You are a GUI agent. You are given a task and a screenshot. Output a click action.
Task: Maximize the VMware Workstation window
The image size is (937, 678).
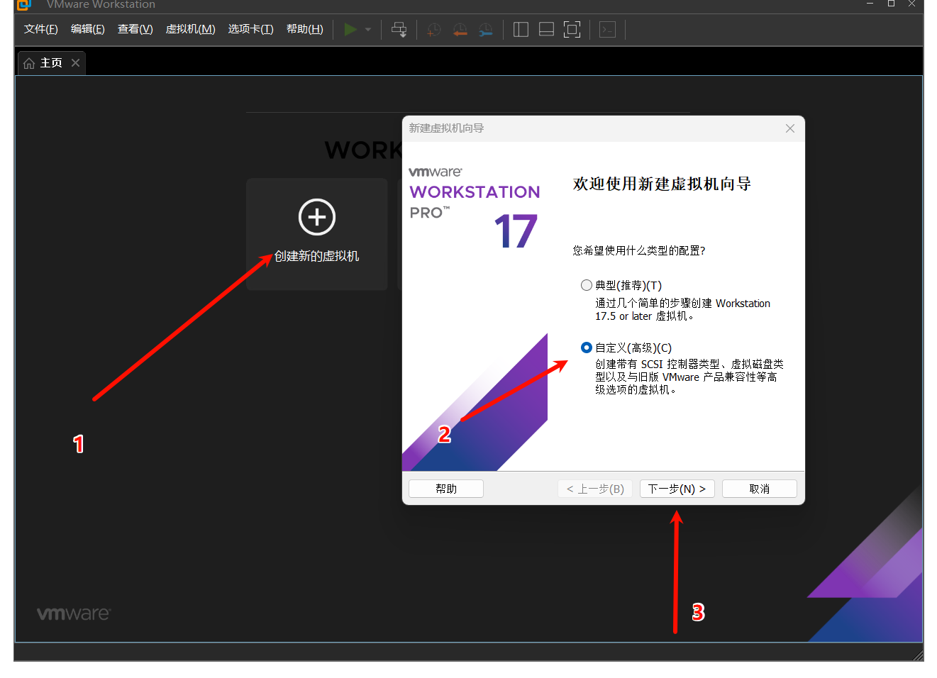[891, 4]
